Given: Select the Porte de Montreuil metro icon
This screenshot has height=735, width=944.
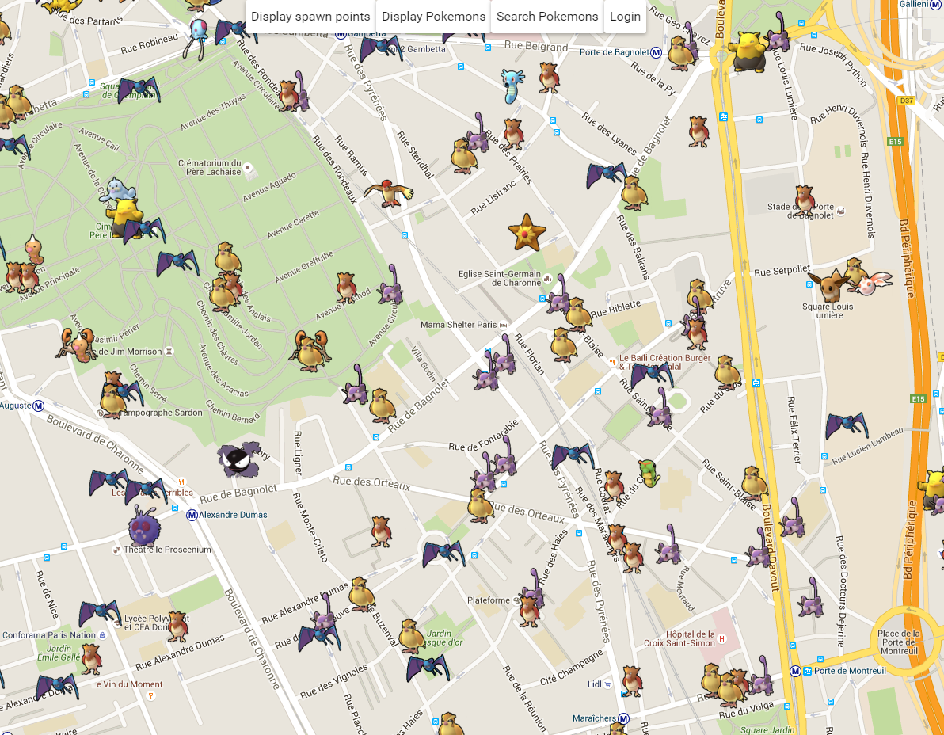Looking at the screenshot, I should pyautogui.click(x=795, y=671).
